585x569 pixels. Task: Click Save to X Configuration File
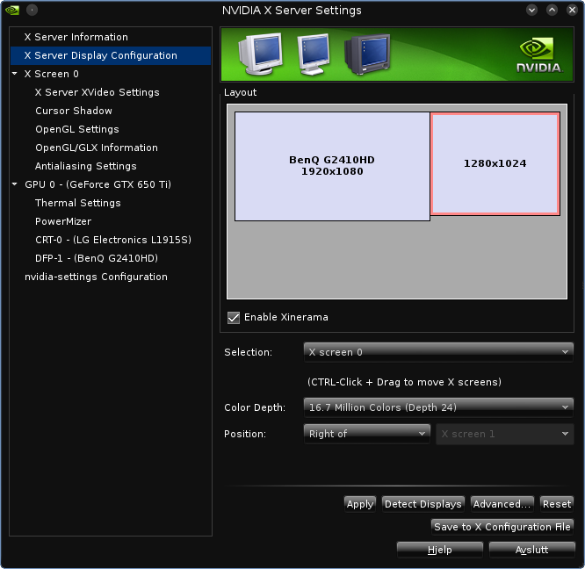pyautogui.click(x=502, y=527)
